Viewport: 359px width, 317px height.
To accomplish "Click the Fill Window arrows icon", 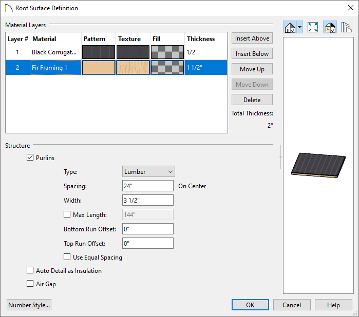I will coord(313,28).
